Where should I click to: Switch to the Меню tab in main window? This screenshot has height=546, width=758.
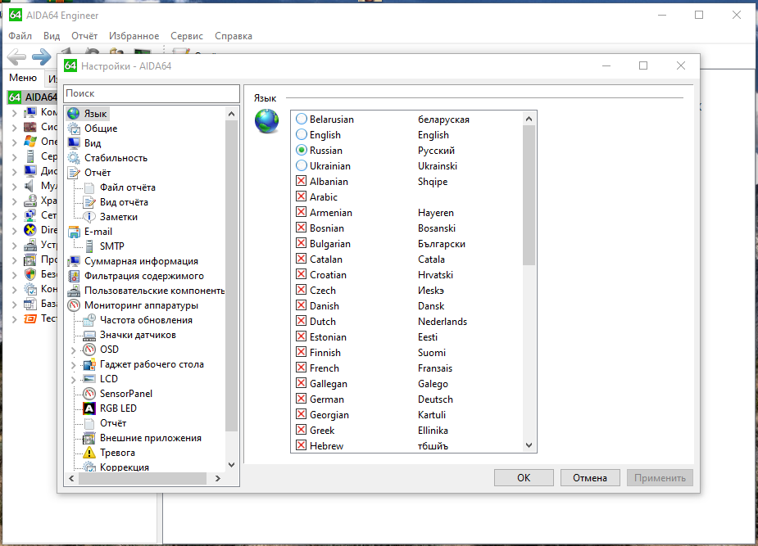23,78
